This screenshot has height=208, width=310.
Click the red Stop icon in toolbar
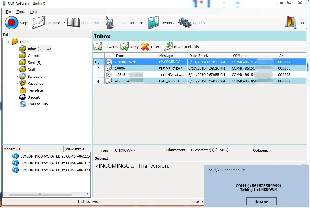pyautogui.click(x=12, y=23)
